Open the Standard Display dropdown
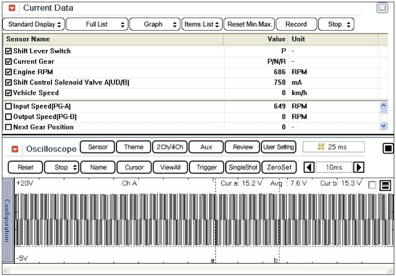The image size is (396, 276). (x=33, y=24)
